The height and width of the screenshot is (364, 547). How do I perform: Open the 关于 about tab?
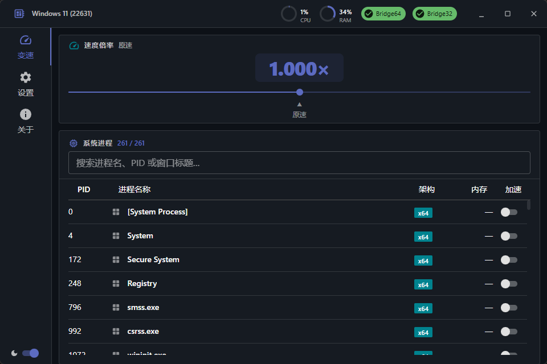click(x=26, y=121)
